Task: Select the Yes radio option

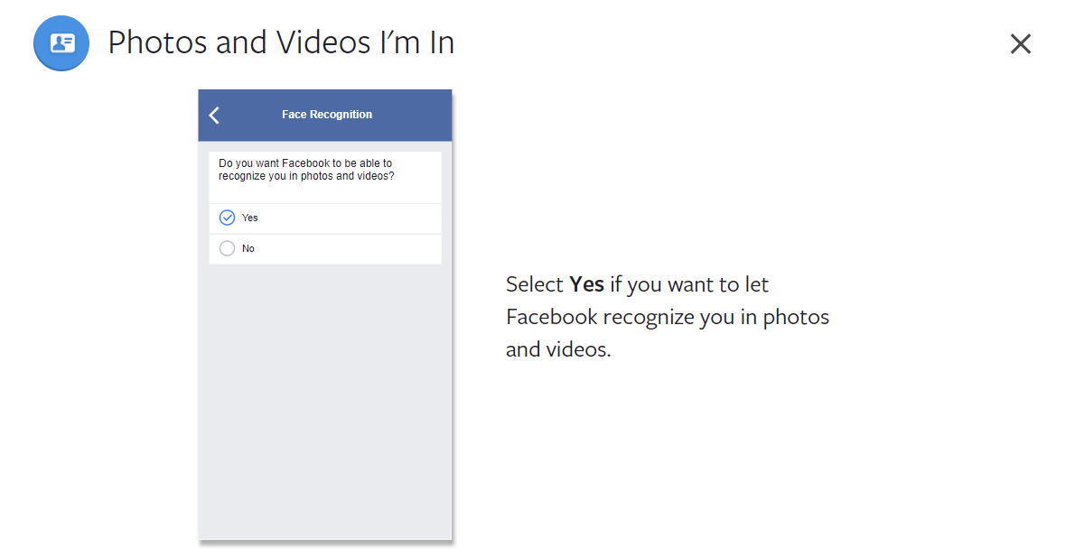Action: click(x=227, y=218)
